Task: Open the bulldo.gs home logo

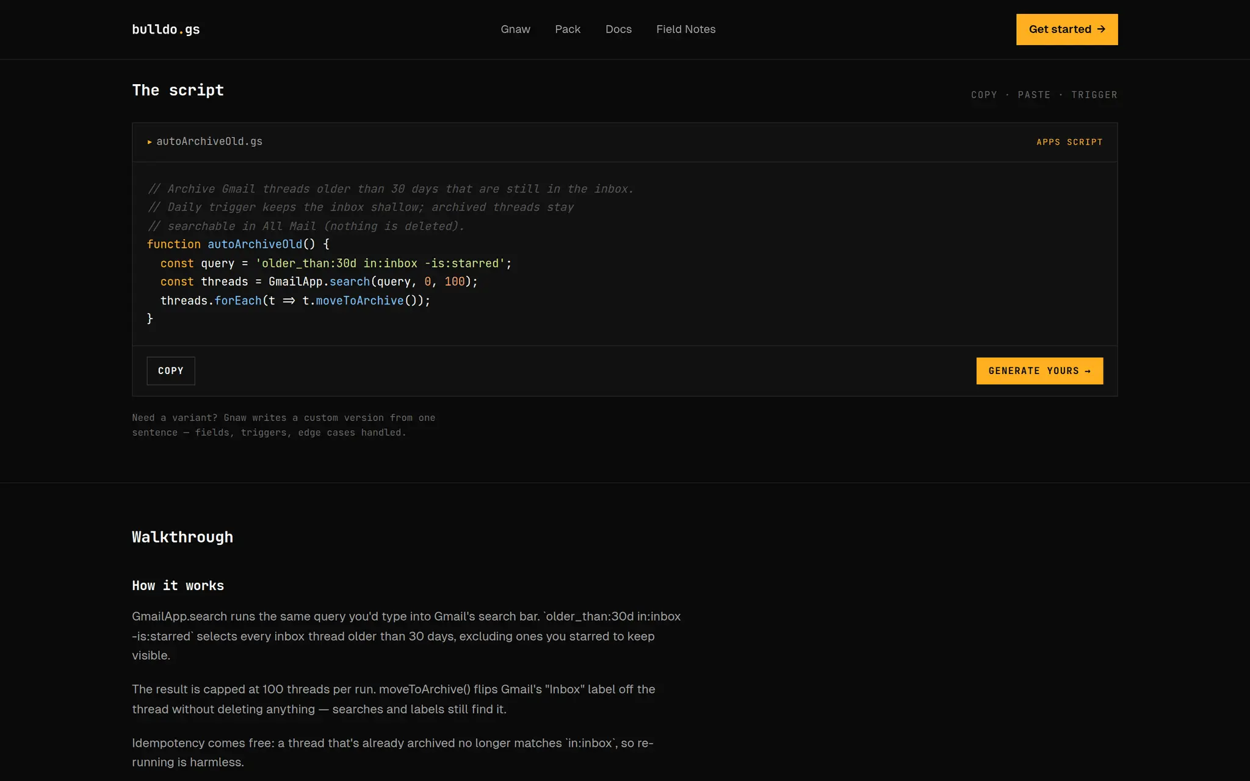Action: tap(165, 29)
